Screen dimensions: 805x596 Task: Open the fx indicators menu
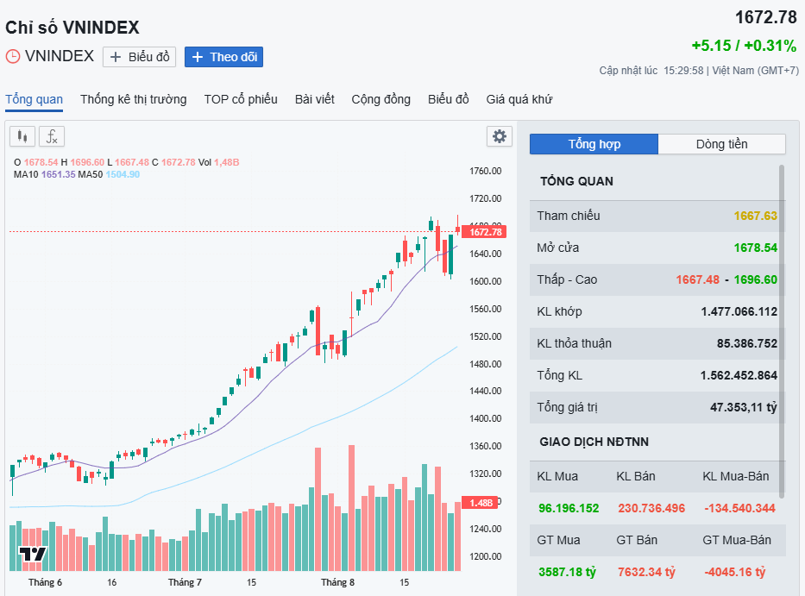pos(52,136)
